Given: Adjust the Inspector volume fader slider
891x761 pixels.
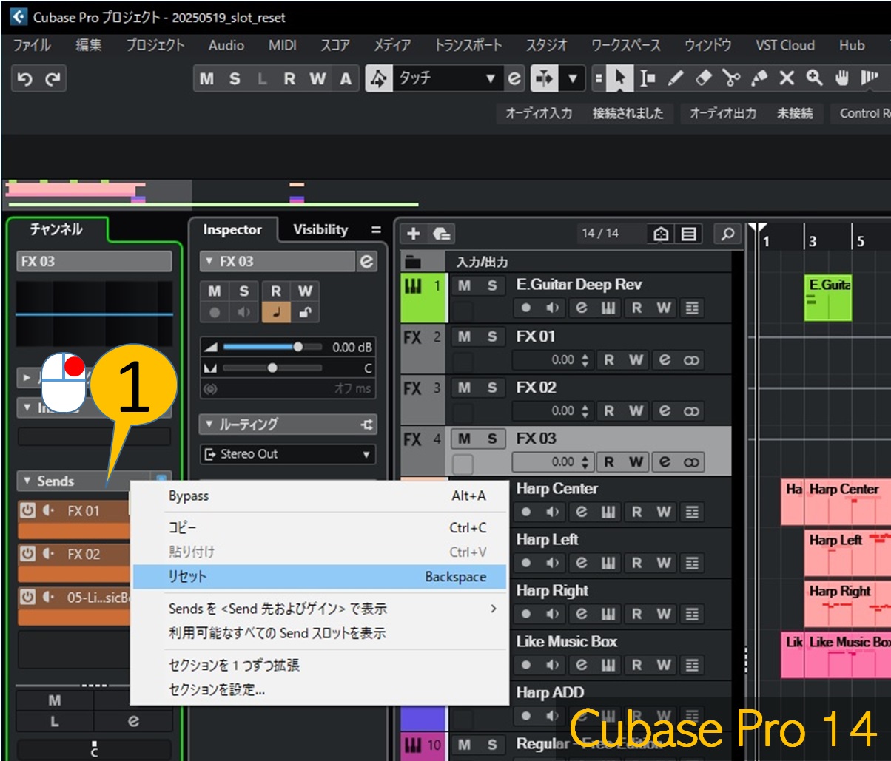Looking at the screenshot, I should [x=271, y=347].
